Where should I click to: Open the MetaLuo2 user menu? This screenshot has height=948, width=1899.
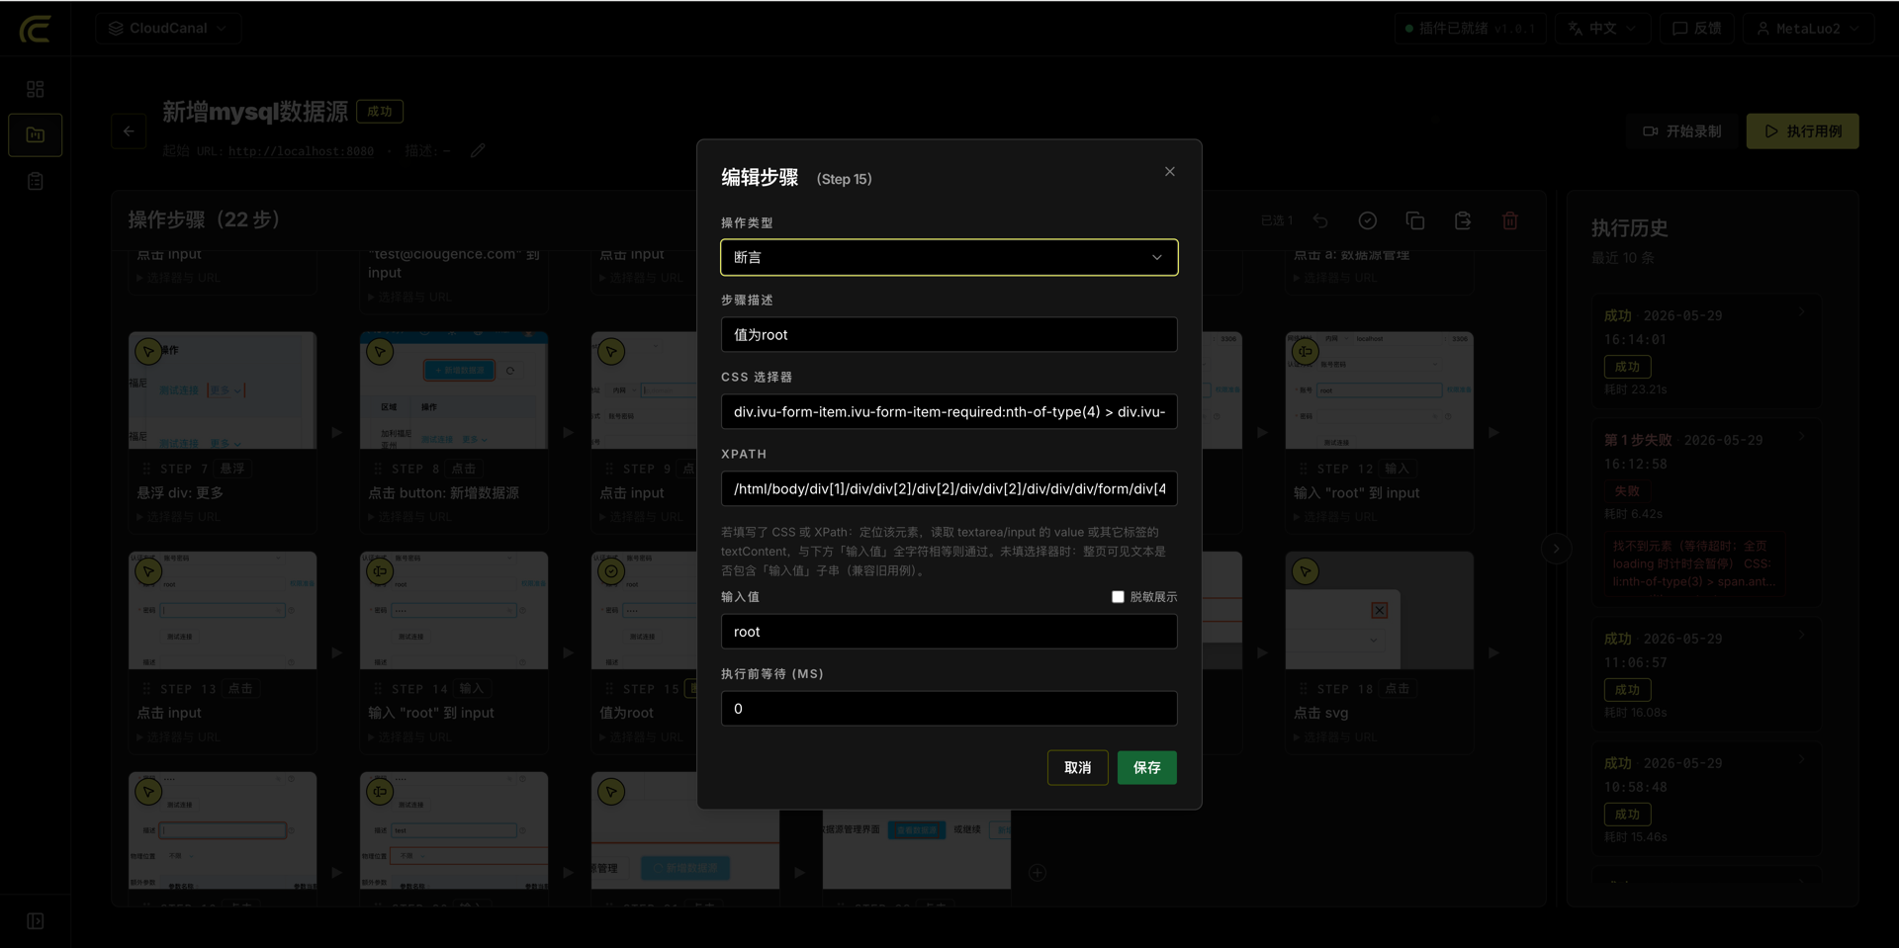1808,29
